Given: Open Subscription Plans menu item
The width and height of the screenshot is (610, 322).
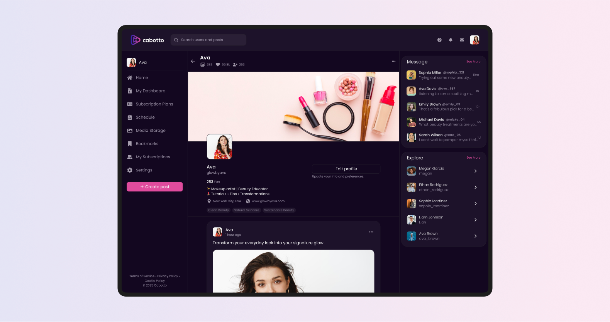Looking at the screenshot, I should click(x=154, y=104).
